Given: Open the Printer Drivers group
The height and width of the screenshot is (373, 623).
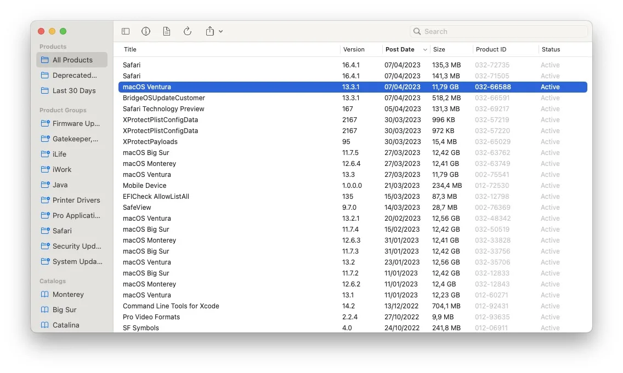Looking at the screenshot, I should pyautogui.click(x=72, y=200).
